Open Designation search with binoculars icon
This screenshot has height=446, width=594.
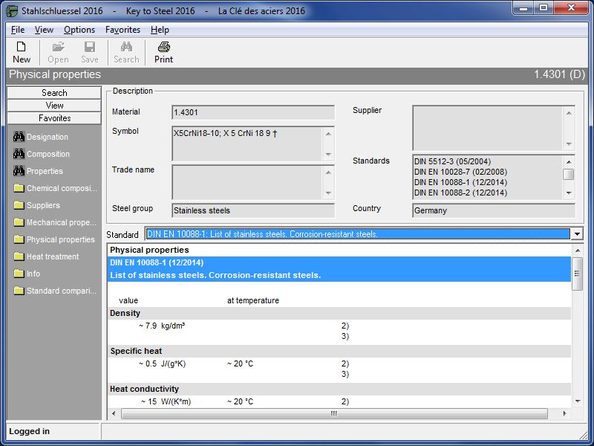tap(19, 137)
